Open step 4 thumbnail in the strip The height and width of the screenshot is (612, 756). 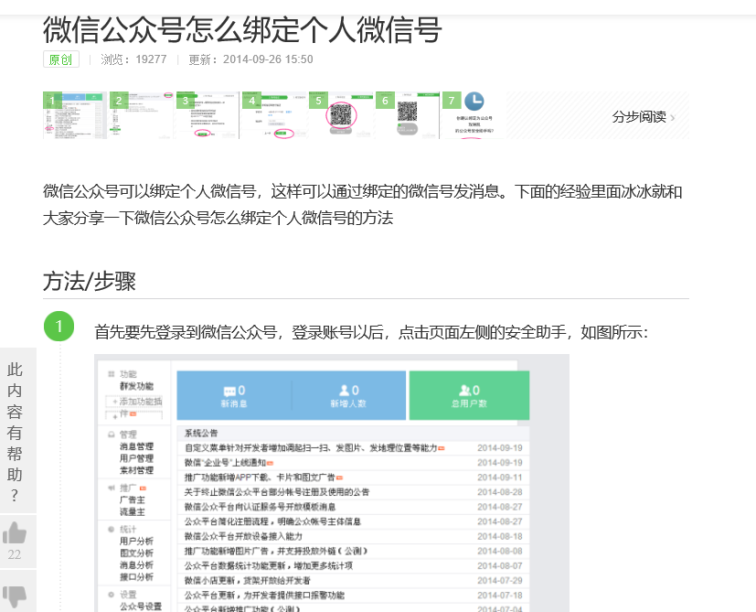click(x=274, y=115)
